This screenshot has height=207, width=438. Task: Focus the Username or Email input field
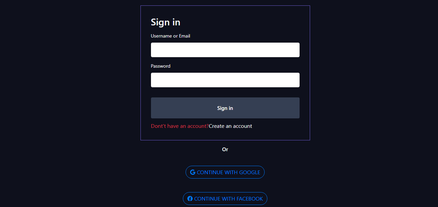(x=225, y=50)
